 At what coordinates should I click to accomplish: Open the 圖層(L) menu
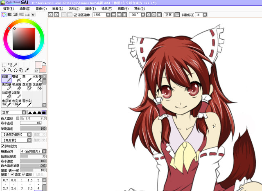pyautogui.click(x=58, y=9)
